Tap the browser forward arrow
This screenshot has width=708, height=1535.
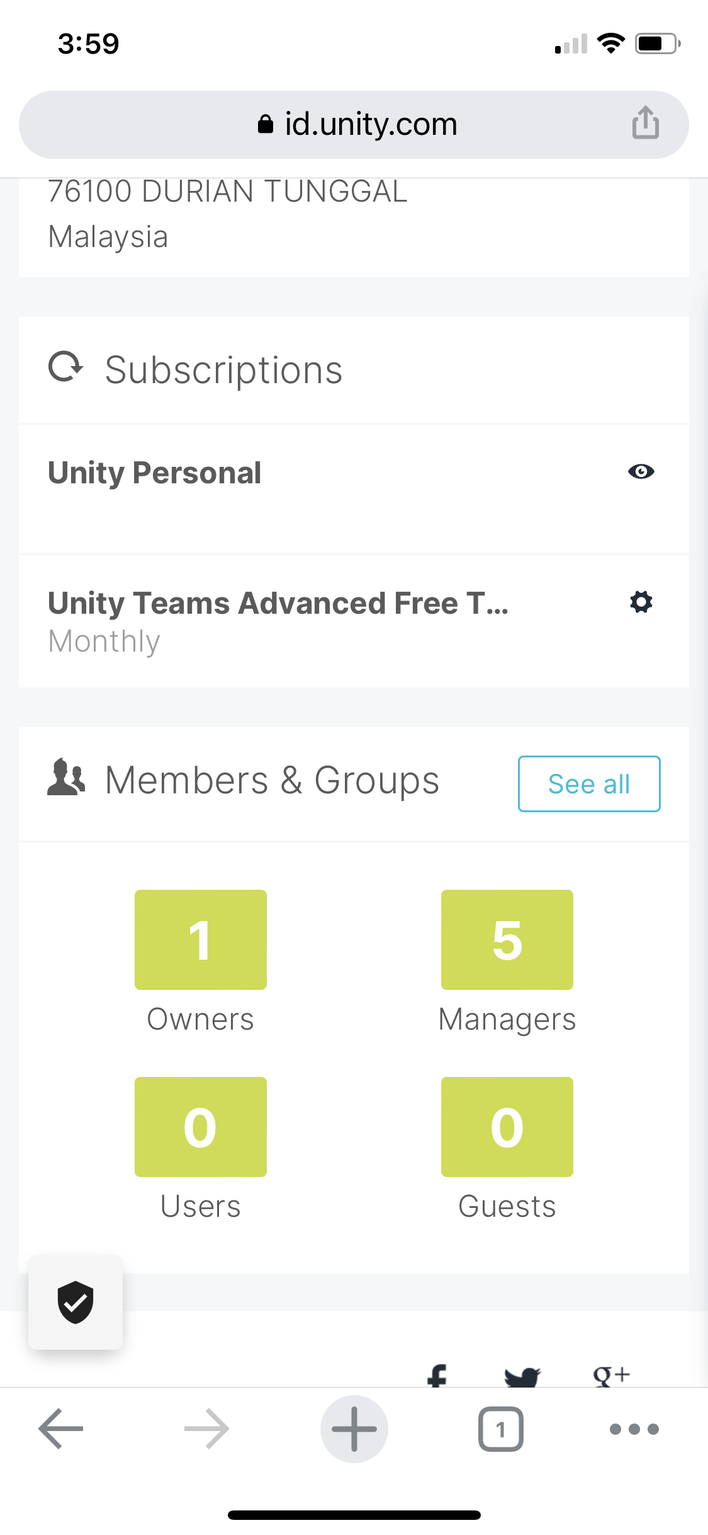click(206, 1429)
